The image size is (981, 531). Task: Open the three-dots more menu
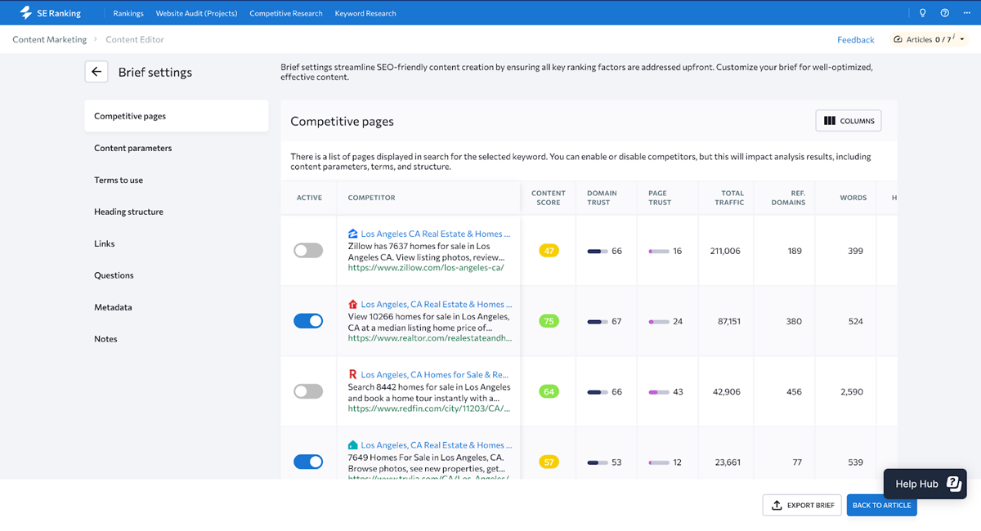click(x=966, y=13)
